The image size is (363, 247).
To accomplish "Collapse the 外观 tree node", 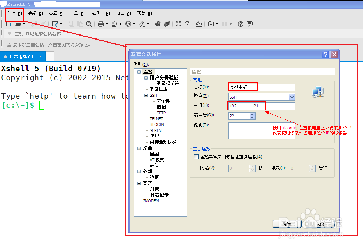I will click(x=139, y=172).
